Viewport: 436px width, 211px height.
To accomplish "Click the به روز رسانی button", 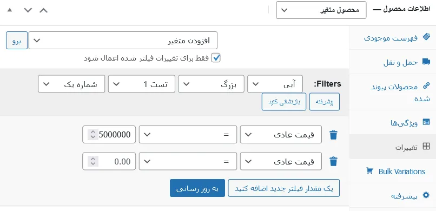I will coord(197,188).
